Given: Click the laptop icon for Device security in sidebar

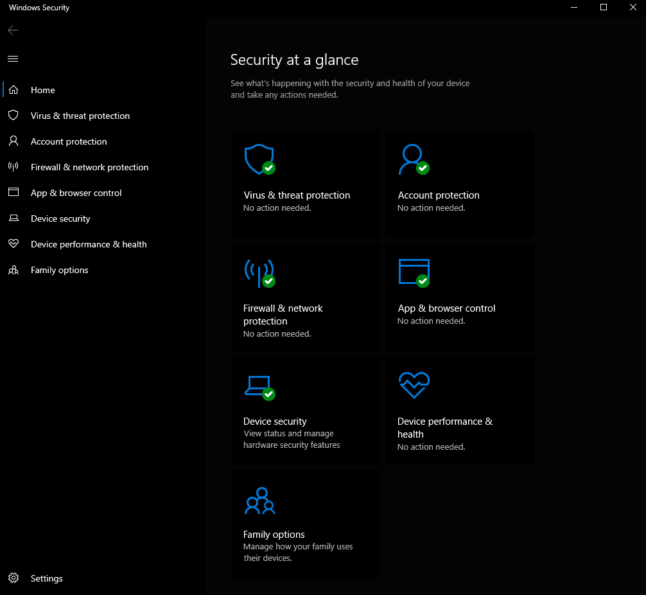Looking at the screenshot, I should click(13, 218).
